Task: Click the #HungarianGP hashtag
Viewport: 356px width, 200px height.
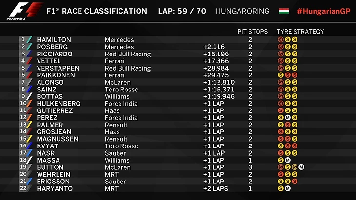Action: (324, 11)
